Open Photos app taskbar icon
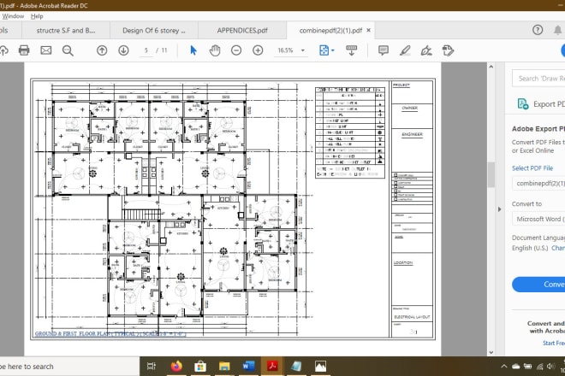Viewport: 565px width, 376px height. click(320, 367)
